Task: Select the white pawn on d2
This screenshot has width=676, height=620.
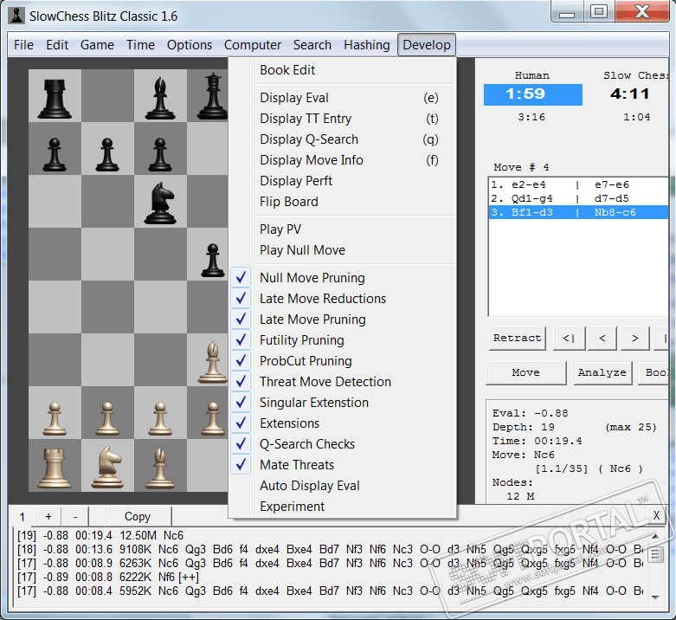Action: click(x=213, y=418)
